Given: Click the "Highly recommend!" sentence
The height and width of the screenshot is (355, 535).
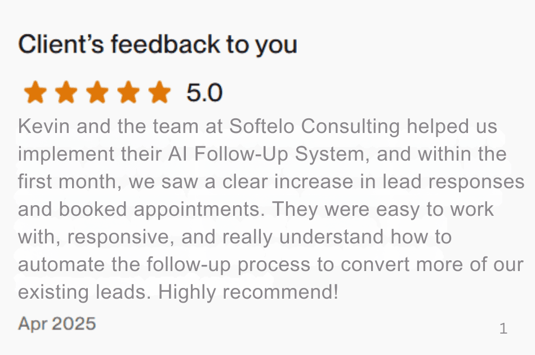Looking at the screenshot, I should point(248,292).
